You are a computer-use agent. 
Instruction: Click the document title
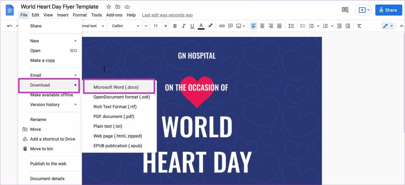point(60,6)
